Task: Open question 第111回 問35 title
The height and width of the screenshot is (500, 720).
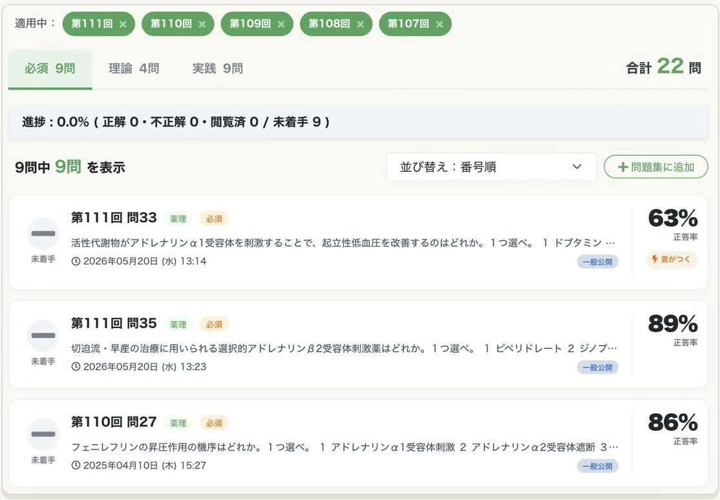Action: click(114, 323)
